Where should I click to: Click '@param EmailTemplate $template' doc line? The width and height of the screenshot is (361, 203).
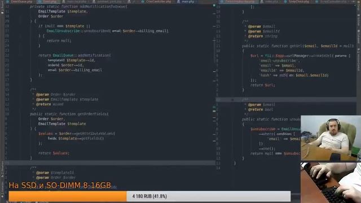click(x=67, y=99)
